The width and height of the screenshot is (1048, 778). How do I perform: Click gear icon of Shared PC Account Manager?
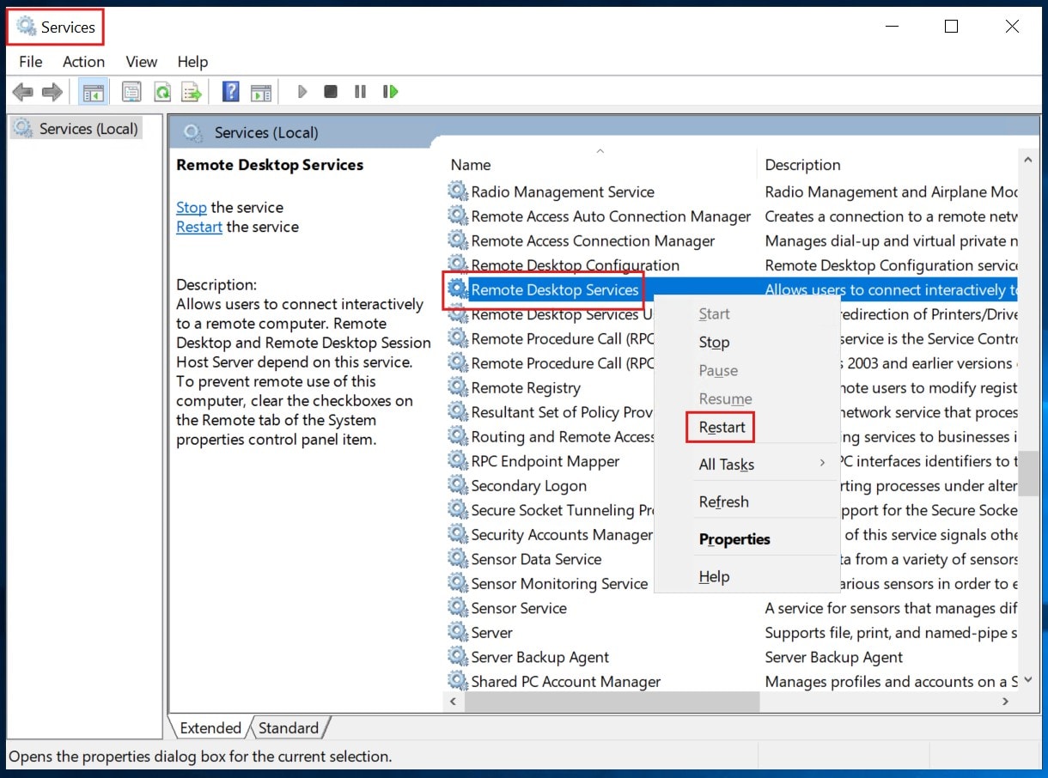[458, 681]
